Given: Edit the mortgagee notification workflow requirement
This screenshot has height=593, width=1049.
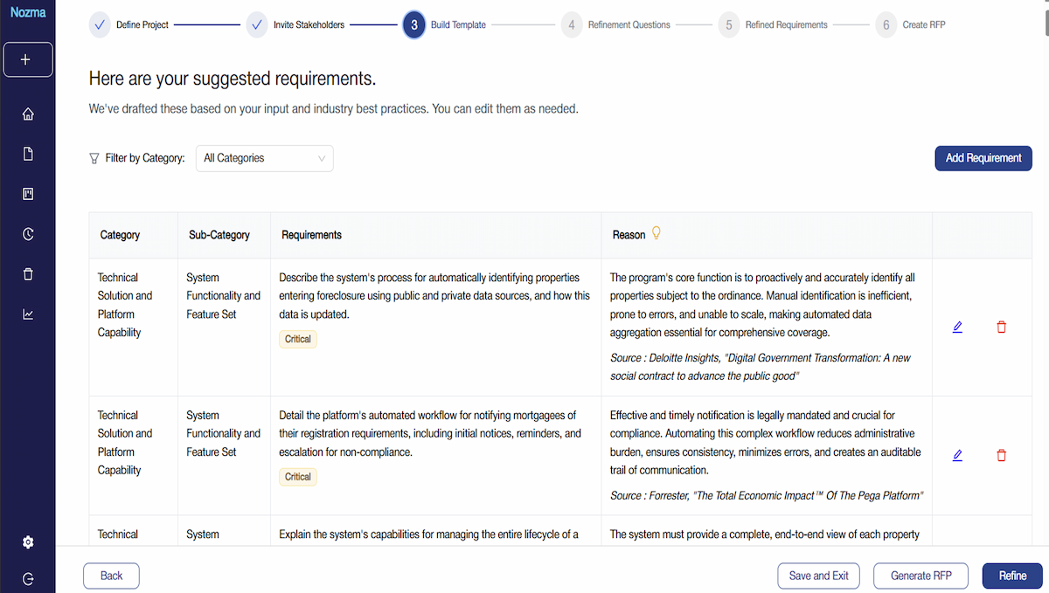Looking at the screenshot, I should tap(957, 455).
